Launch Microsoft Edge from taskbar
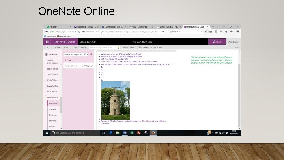Screen dimensions: 284x160 tap(111, 133)
